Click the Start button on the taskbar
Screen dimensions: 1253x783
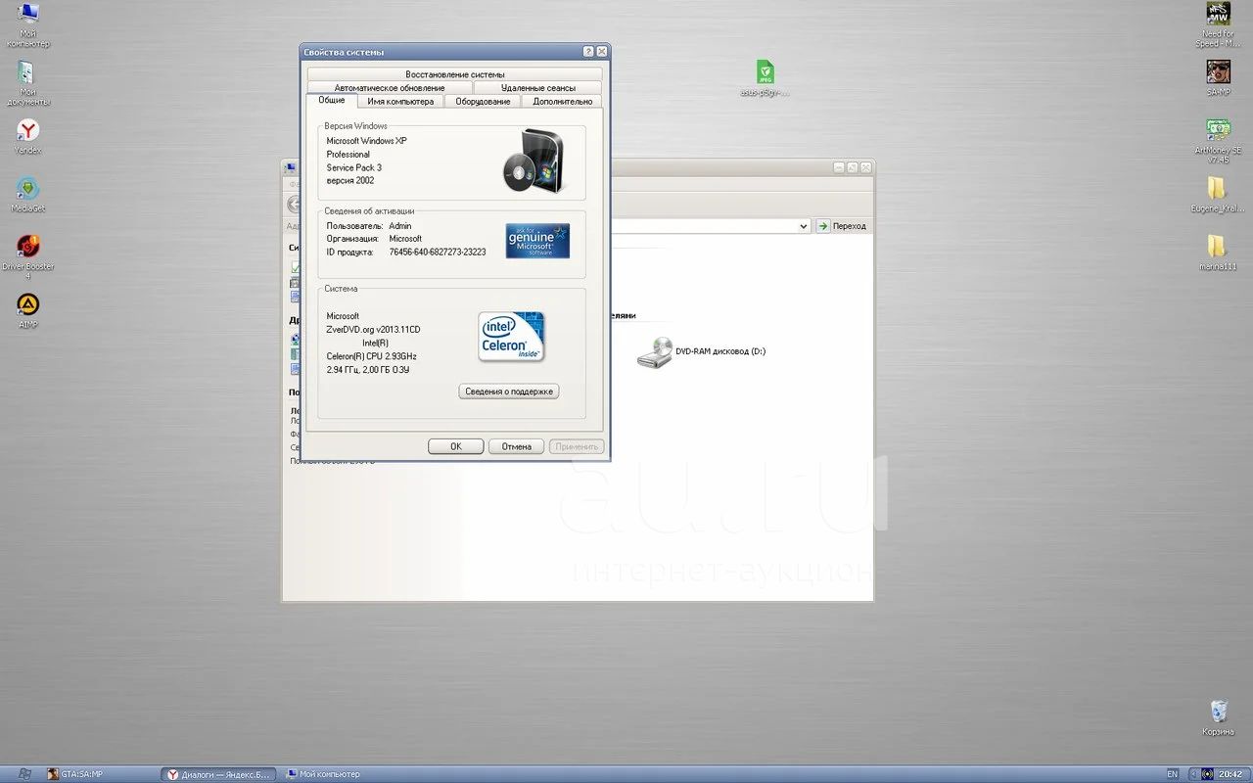(24, 774)
